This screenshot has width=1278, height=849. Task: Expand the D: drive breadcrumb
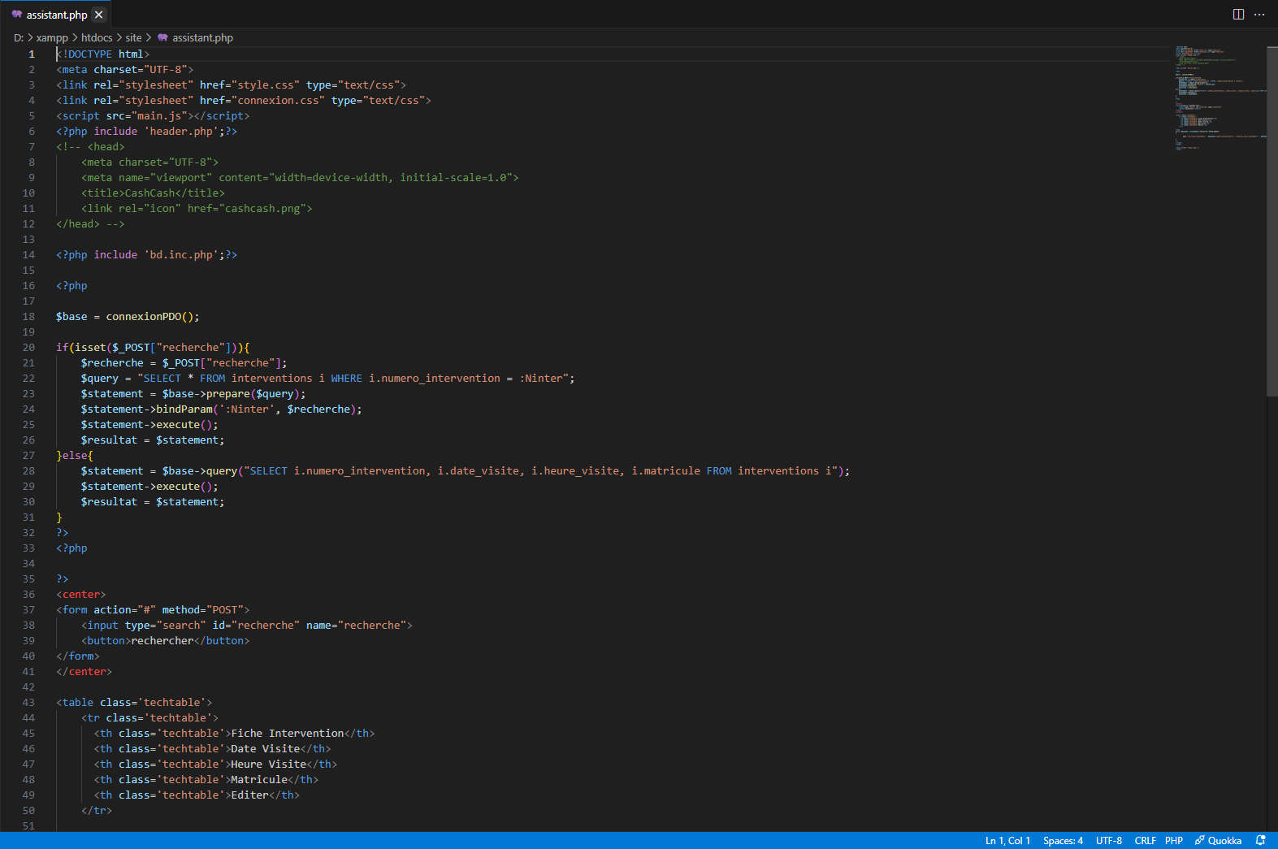(19, 37)
